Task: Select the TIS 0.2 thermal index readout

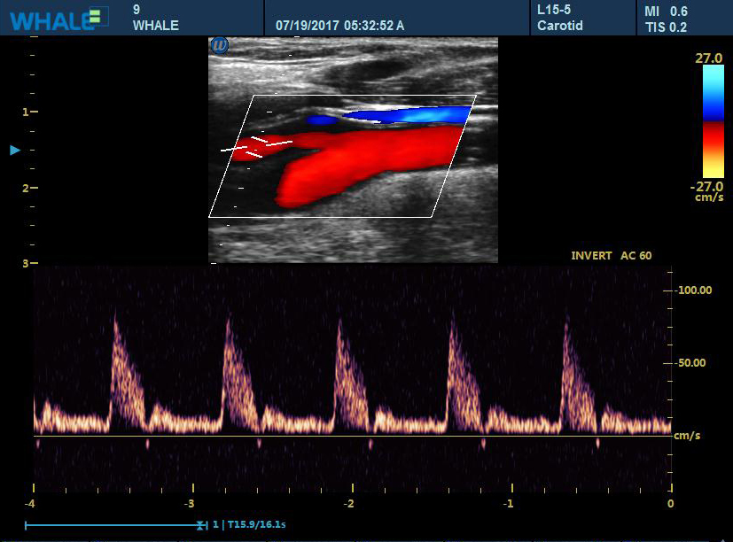Action: 666,27
